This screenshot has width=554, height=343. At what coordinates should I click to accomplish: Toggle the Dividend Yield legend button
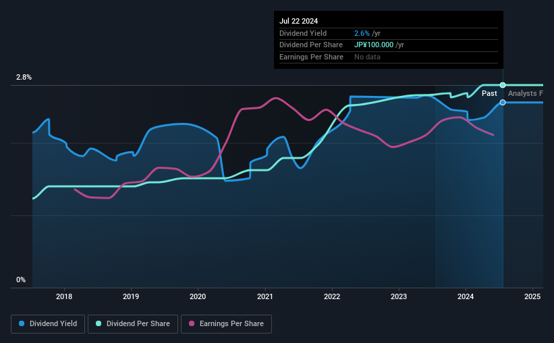tap(48, 324)
